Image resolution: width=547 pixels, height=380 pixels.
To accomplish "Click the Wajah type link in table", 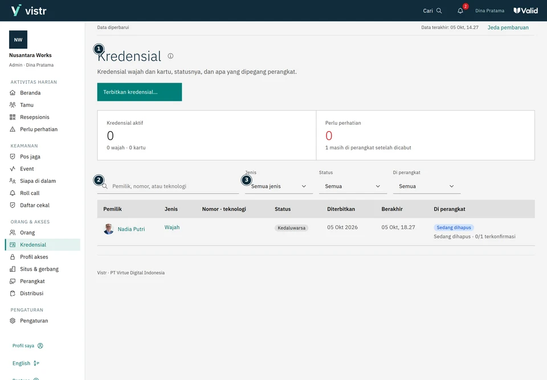I will (x=172, y=227).
